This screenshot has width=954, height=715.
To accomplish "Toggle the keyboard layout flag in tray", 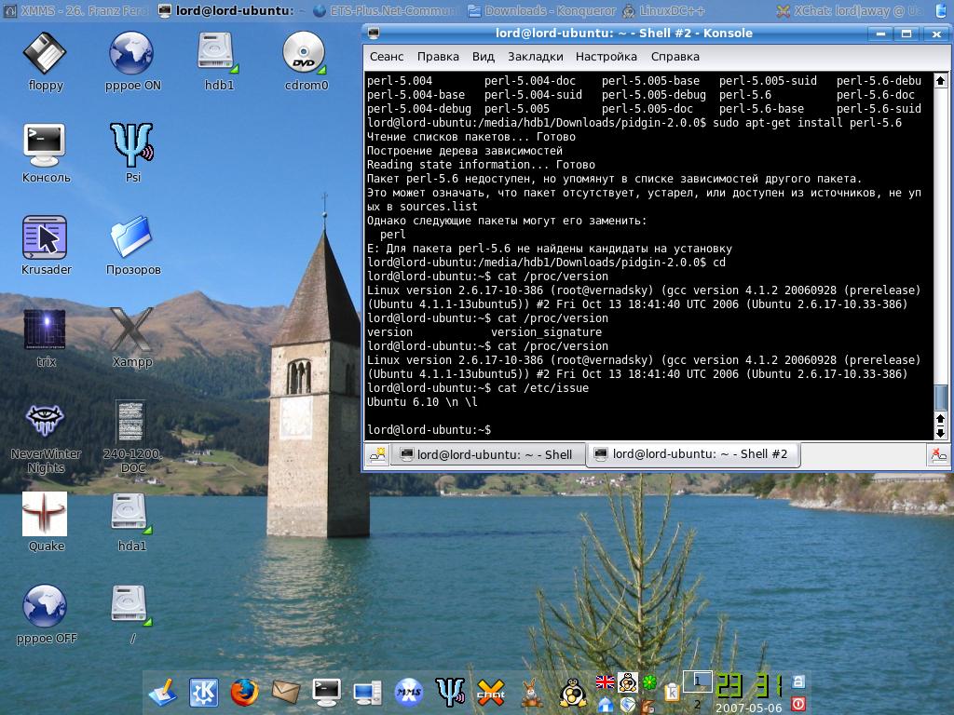I will tap(605, 682).
